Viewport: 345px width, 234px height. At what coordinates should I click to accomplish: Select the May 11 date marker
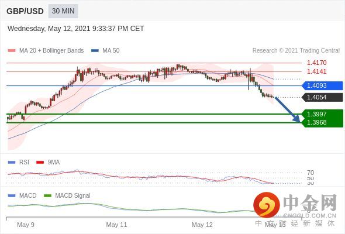pyautogui.click(x=116, y=225)
